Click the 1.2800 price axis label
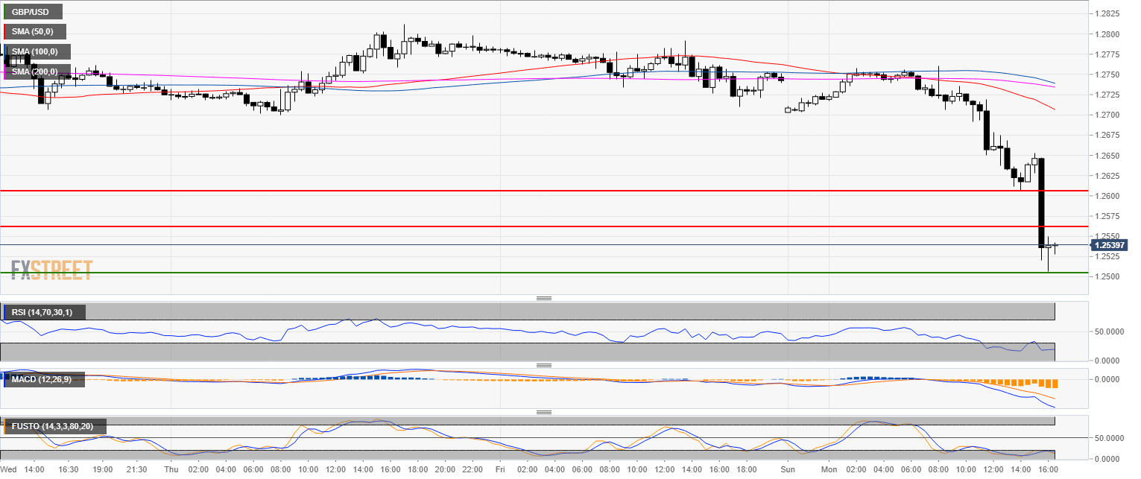Viewport: 1141px width, 479px height. tap(1110, 34)
